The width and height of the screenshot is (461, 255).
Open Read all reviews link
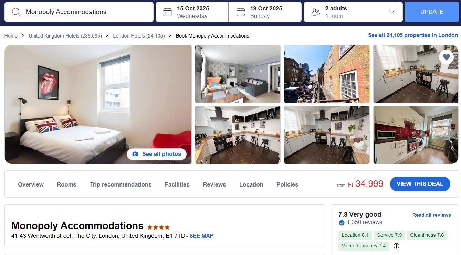click(431, 215)
